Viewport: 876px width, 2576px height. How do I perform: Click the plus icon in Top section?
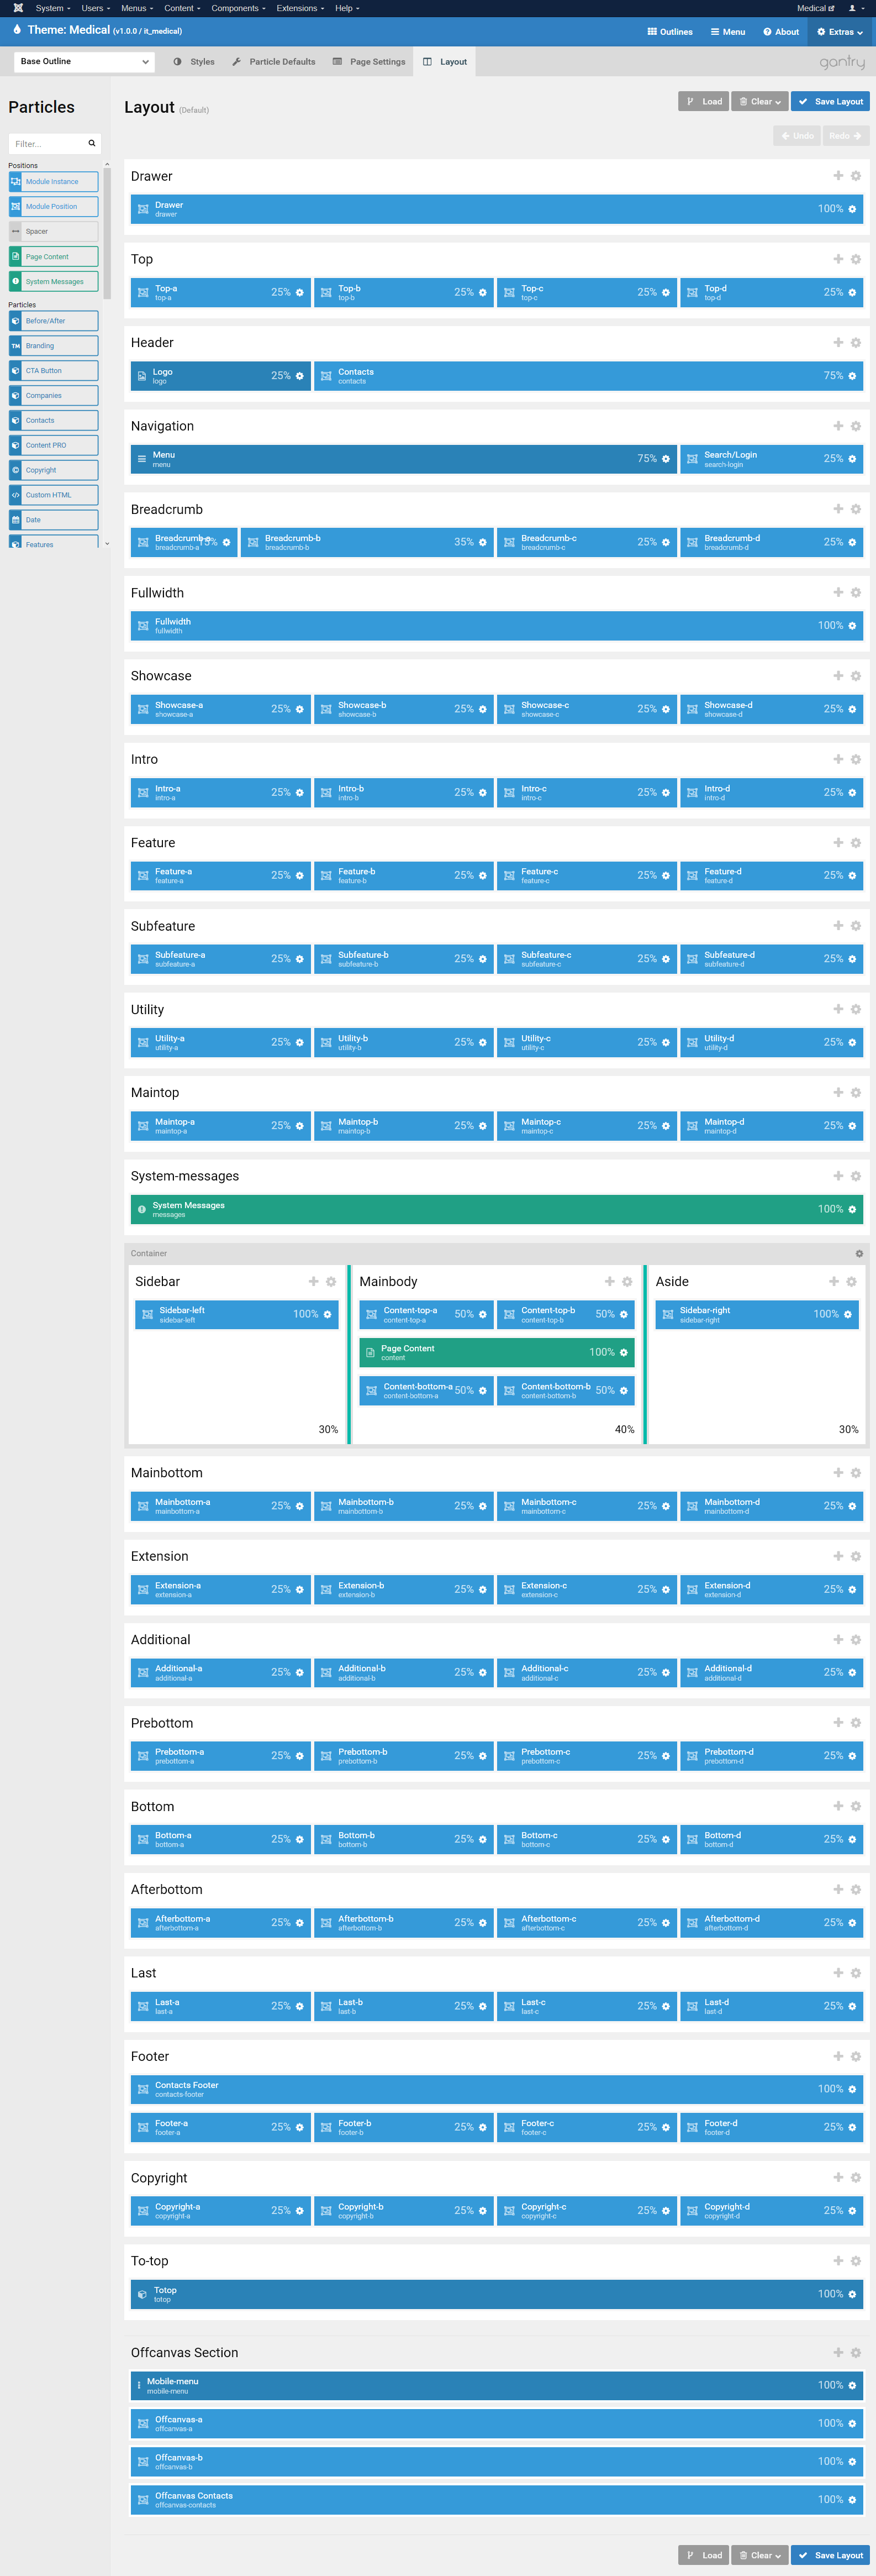[x=838, y=259]
